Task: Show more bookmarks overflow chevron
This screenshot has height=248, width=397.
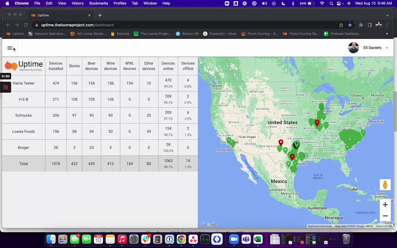Action: pos(387,34)
